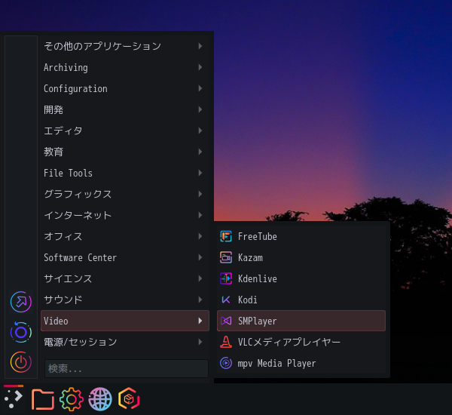
Task: Launch VLCメディアプレイヤー entry
Action: pos(301,342)
